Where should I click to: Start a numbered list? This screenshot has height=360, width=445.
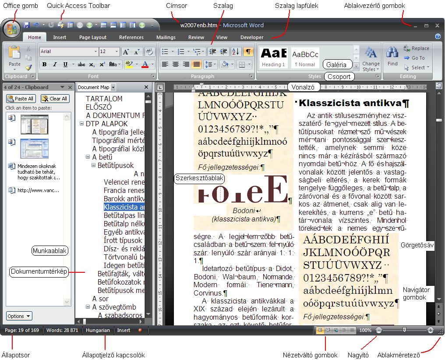click(x=181, y=52)
